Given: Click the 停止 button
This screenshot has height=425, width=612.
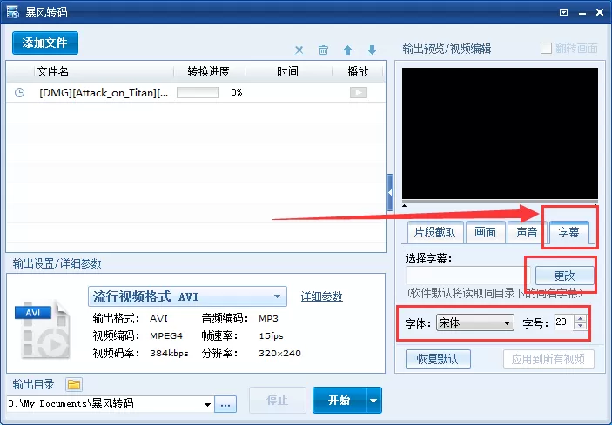Looking at the screenshot, I should [278, 400].
